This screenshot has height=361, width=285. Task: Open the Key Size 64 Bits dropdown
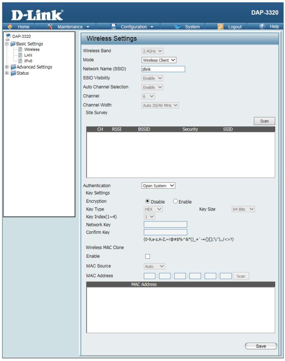[x=243, y=209]
